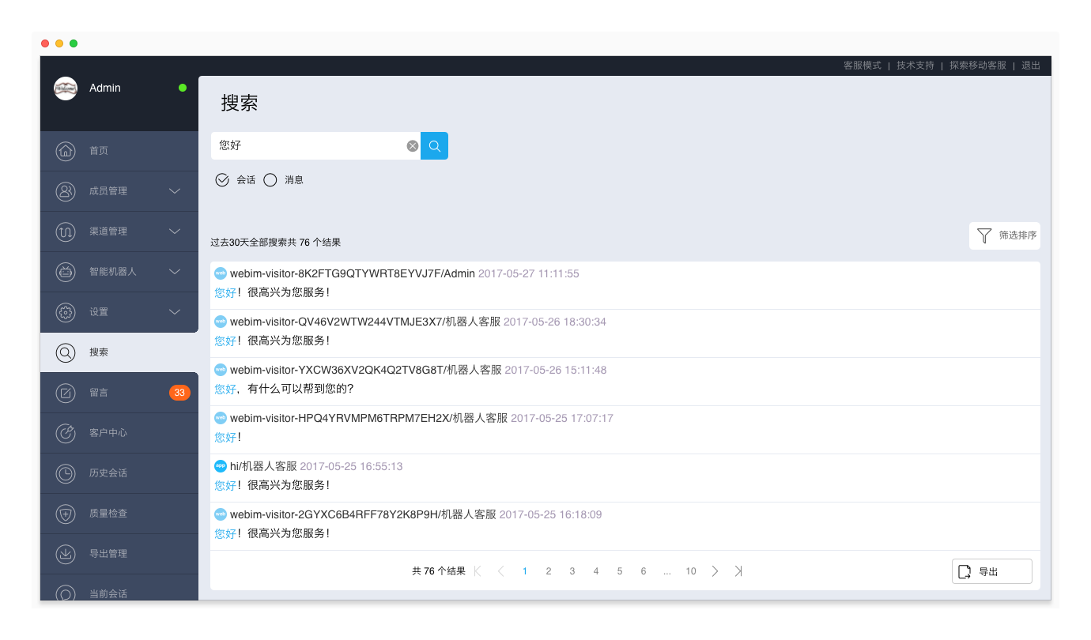
Task: Jump to results page 5
Action: coord(620,570)
